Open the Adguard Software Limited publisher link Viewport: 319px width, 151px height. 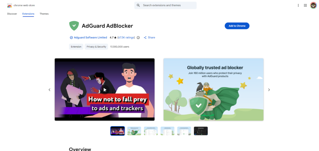[91, 38]
